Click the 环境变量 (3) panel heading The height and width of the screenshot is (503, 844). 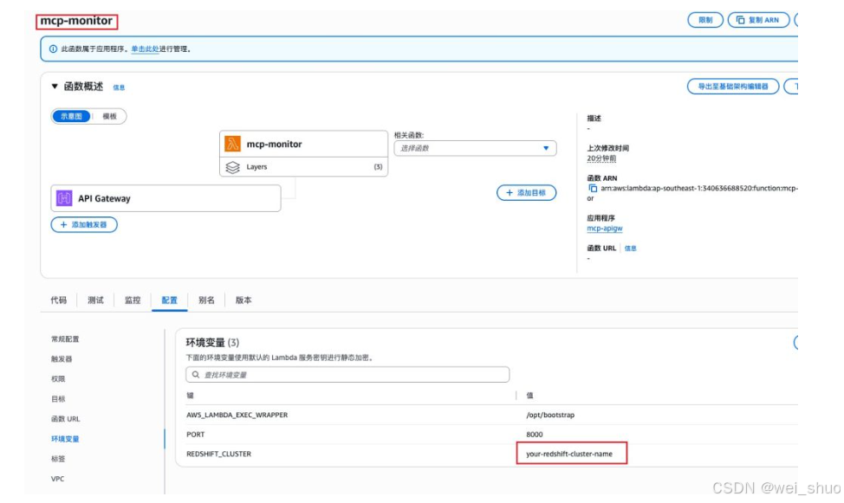coord(212,342)
